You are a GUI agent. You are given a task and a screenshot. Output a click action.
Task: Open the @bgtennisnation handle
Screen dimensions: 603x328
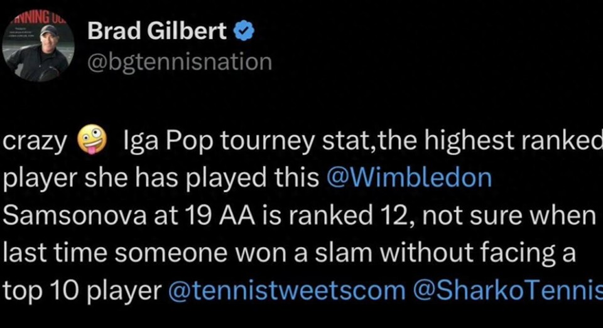click(180, 62)
